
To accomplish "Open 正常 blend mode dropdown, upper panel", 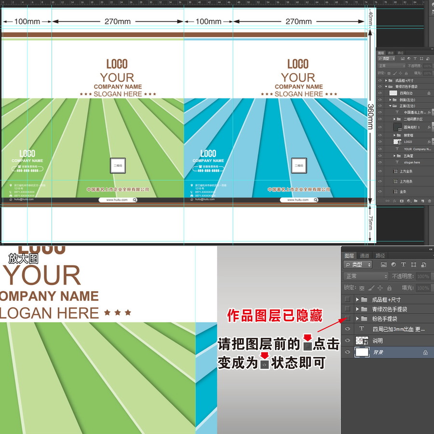I will pos(392,66).
